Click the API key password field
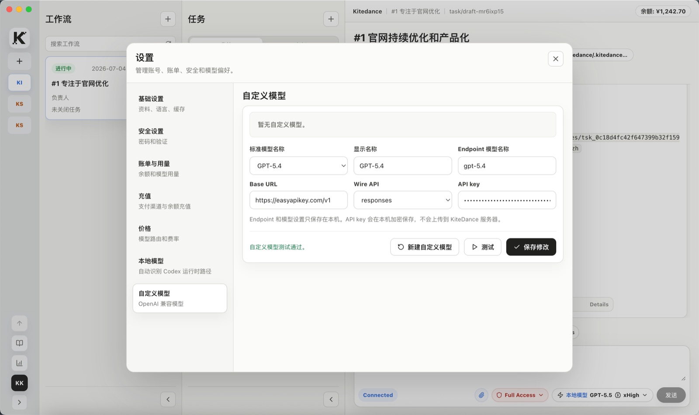Viewport: 699px width, 415px height. tap(507, 200)
